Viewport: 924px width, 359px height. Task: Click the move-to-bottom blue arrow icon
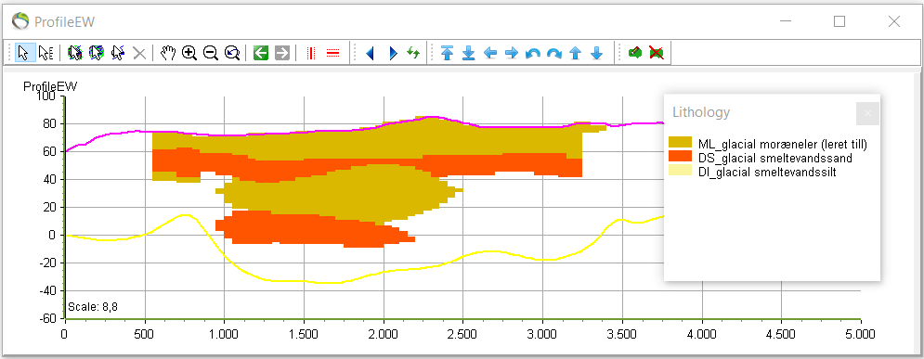click(468, 53)
